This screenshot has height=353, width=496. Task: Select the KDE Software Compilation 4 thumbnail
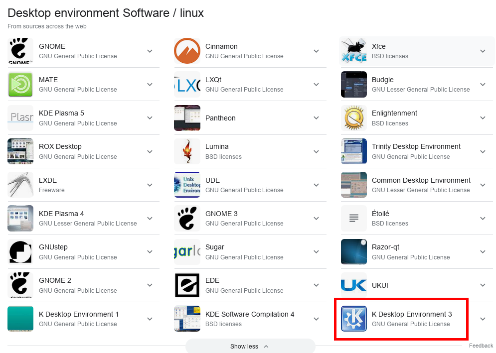pyautogui.click(x=187, y=319)
